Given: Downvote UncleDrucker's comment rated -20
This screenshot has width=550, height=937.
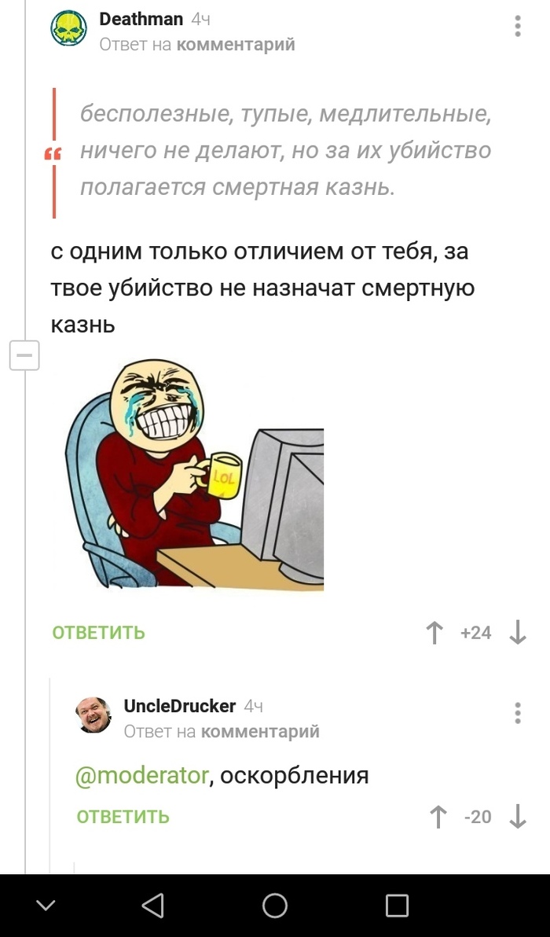Looking at the screenshot, I should tap(517, 816).
